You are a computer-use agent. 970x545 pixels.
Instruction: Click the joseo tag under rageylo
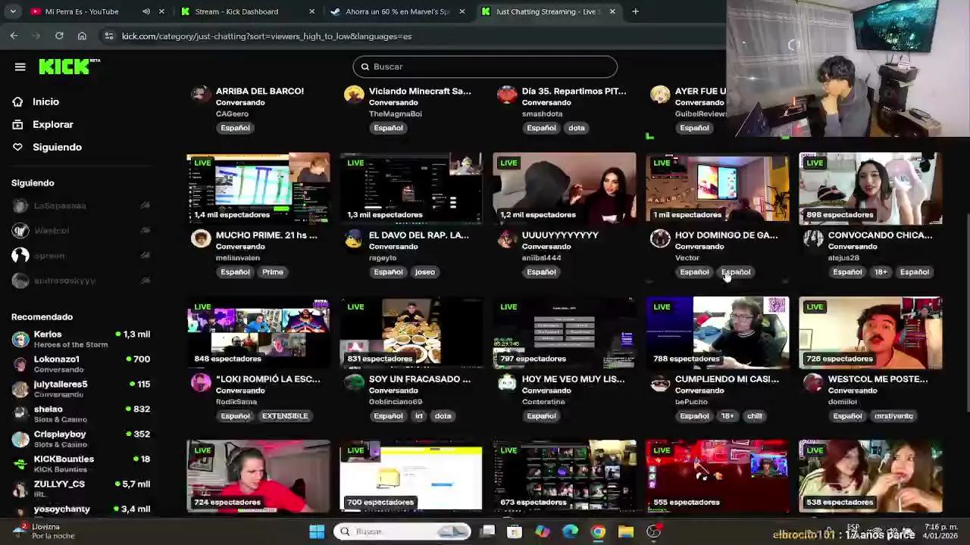pyautogui.click(x=424, y=272)
